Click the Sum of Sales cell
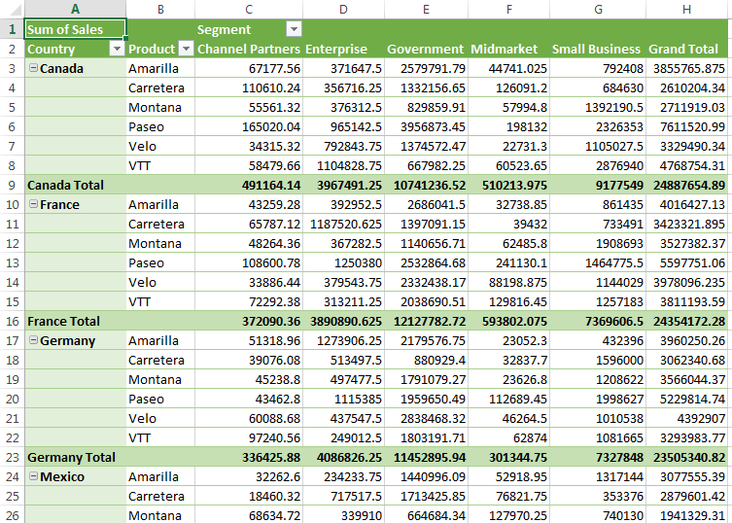The height and width of the screenshot is (523, 732). click(x=75, y=29)
